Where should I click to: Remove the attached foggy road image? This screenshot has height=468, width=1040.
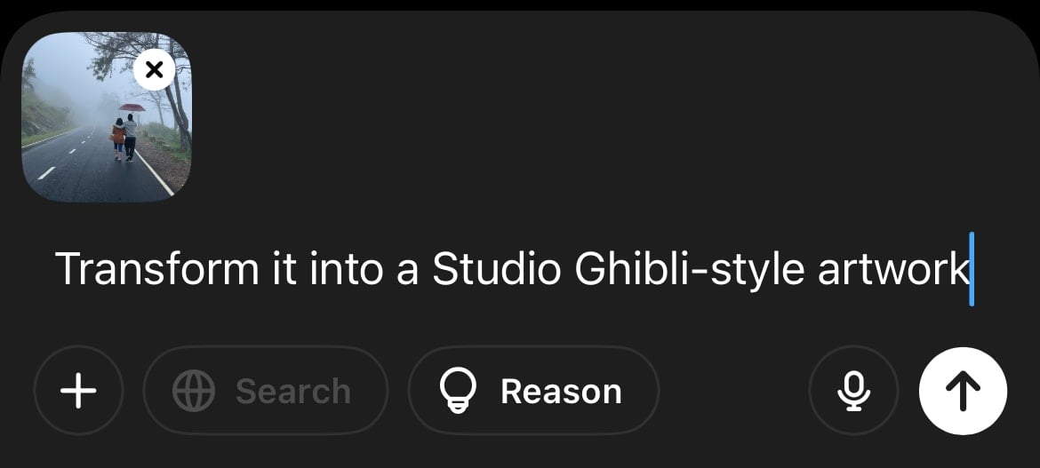pos(154,70)
